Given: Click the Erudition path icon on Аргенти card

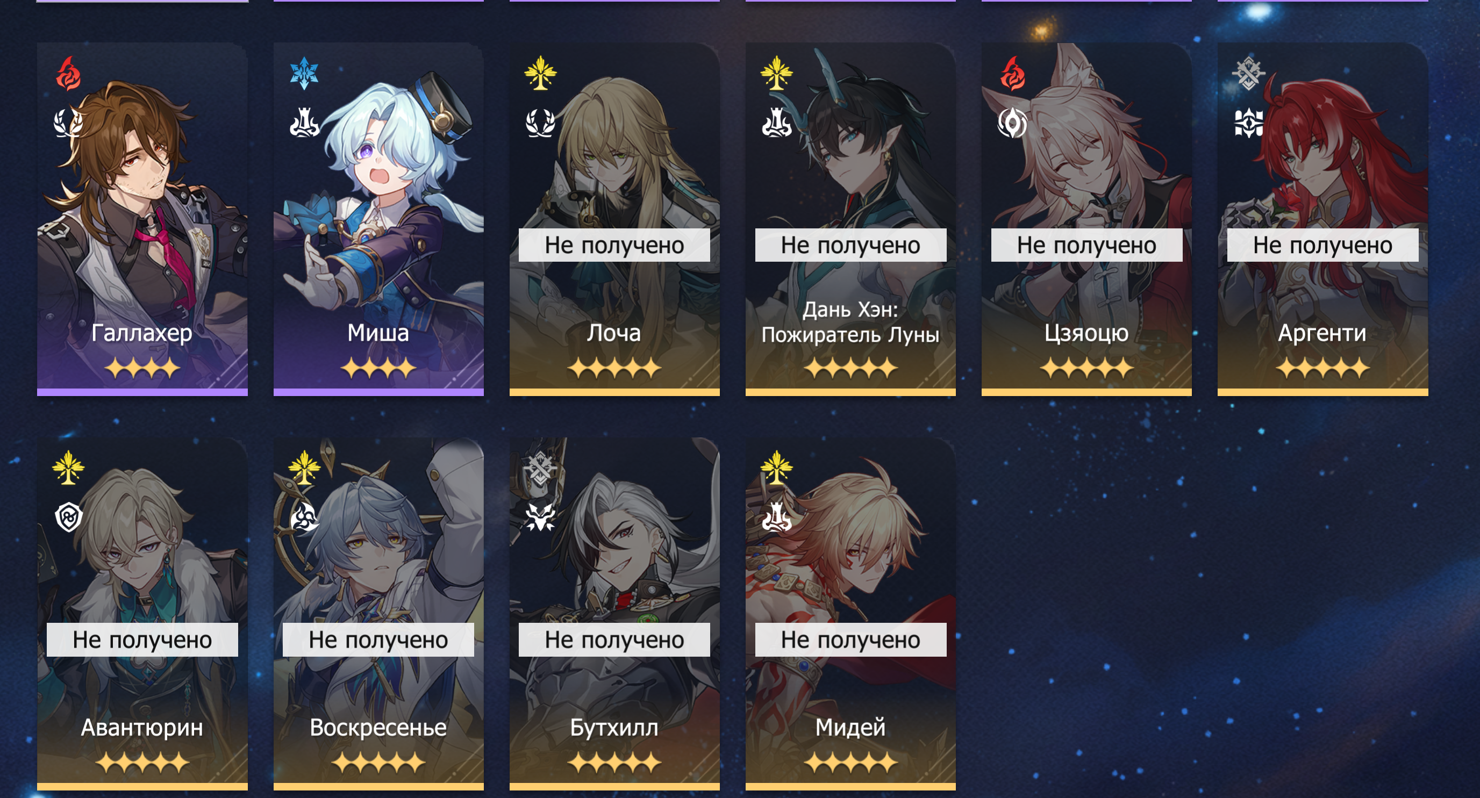Looking at the screenshot, I should click(1248, 123).
